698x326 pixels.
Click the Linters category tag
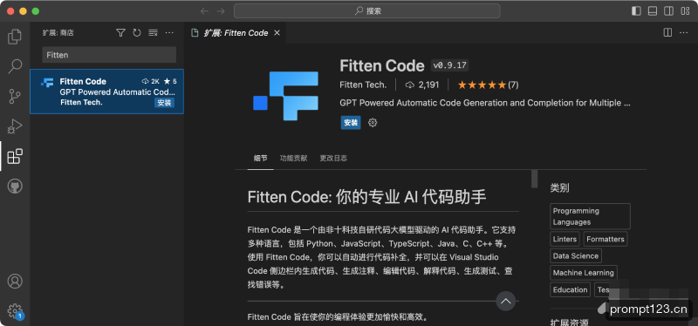[565, 239]
